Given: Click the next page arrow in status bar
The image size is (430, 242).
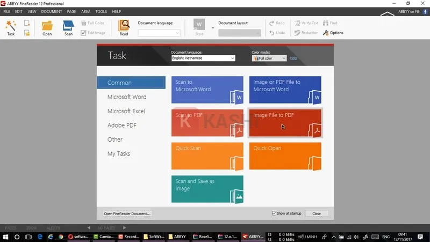Looking at the screenshot, I should point(125,228).
